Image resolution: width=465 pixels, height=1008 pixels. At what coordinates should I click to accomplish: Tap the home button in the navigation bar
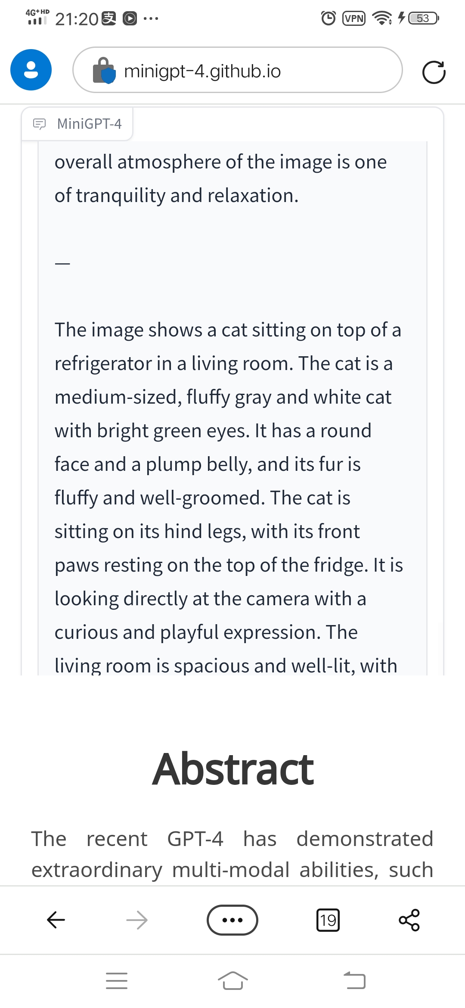232,980
